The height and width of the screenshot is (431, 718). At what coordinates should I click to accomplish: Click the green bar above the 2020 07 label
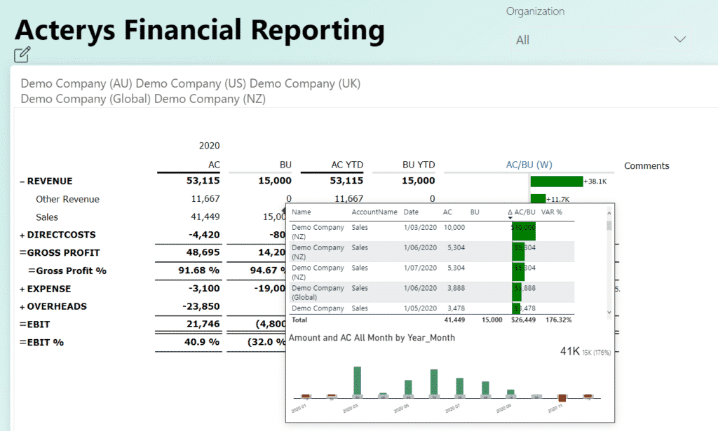459,387
